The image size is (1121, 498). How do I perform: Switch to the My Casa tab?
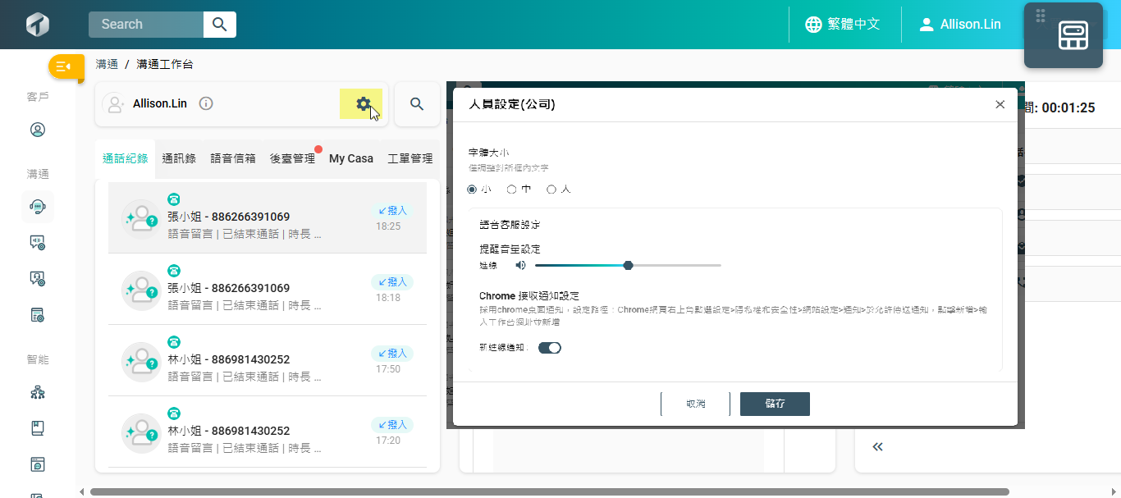tap(350, 158)
